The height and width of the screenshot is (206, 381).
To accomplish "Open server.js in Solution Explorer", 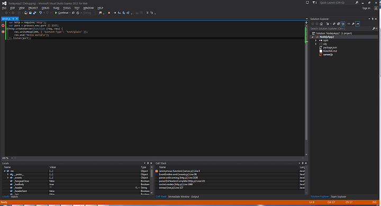I will point(328,54).
